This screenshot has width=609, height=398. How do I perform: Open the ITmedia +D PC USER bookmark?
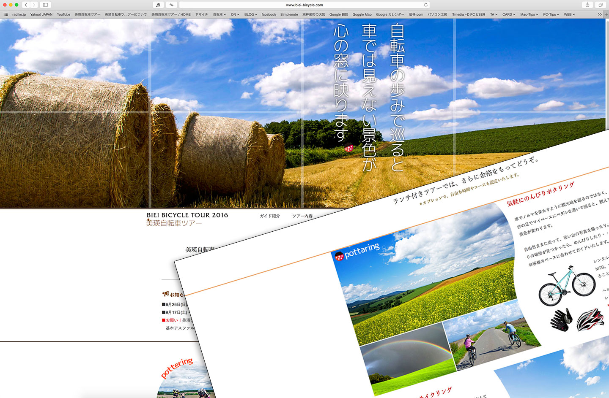(x=468, y=14)
